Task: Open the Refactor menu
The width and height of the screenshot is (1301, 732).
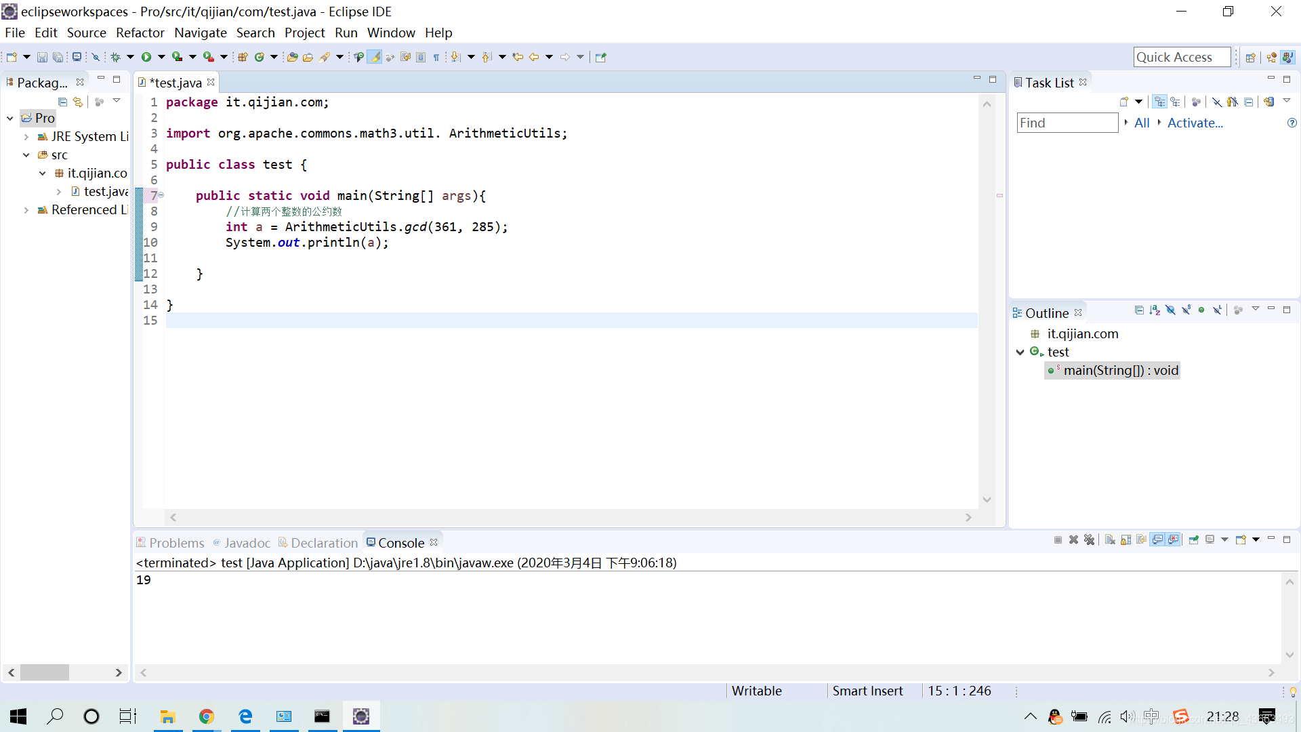Action: click(140, 33)
